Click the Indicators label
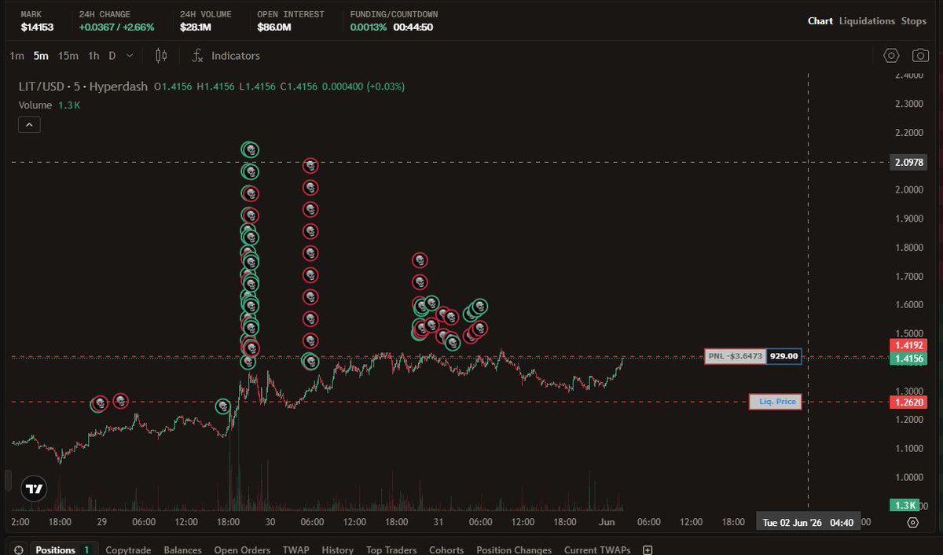Screen dimensions: 943x555 [x=236, y=56]
